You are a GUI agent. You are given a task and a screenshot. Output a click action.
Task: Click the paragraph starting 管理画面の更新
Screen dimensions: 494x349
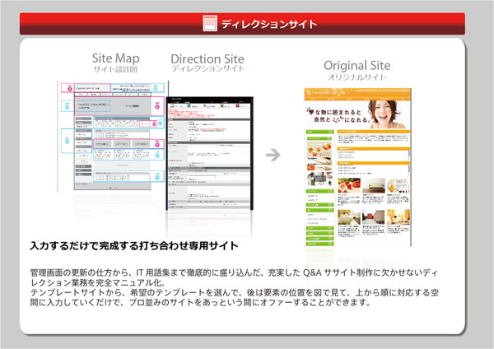pyautogui.click(x=234, y=277)
